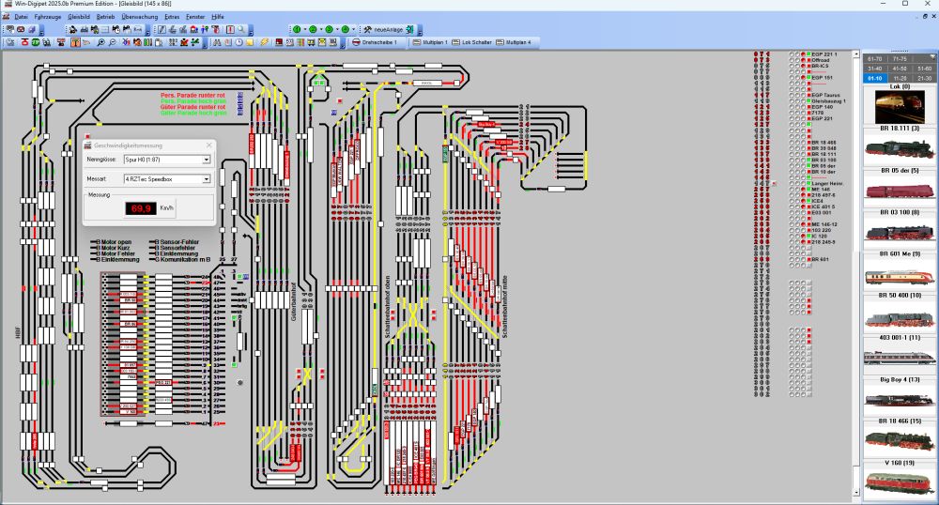Image resolution: width=939 pixels, height=505 pixels.
Task: Click the zoom-in magnifier toolbar icon
Action: tap(100, 42)
